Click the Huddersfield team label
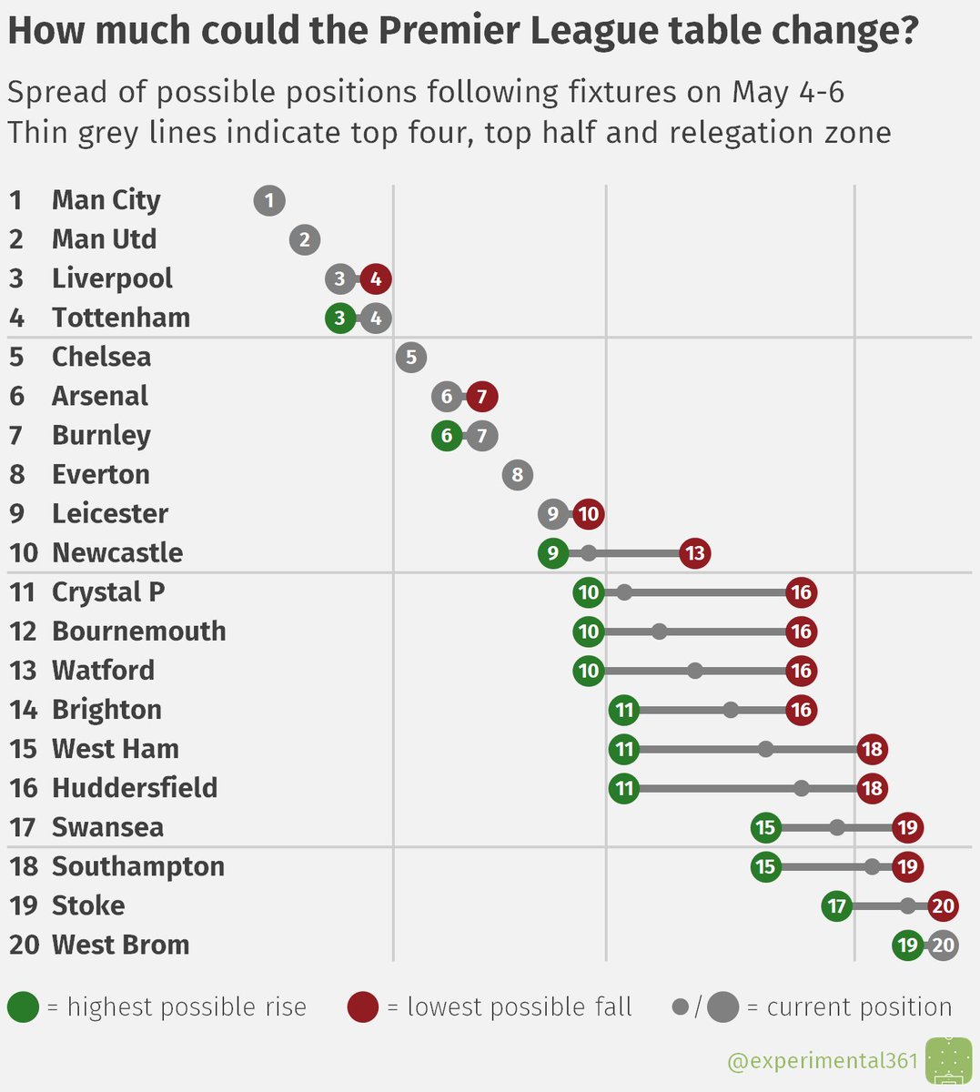Screen dimensions: 980x1092 [135, 788]
